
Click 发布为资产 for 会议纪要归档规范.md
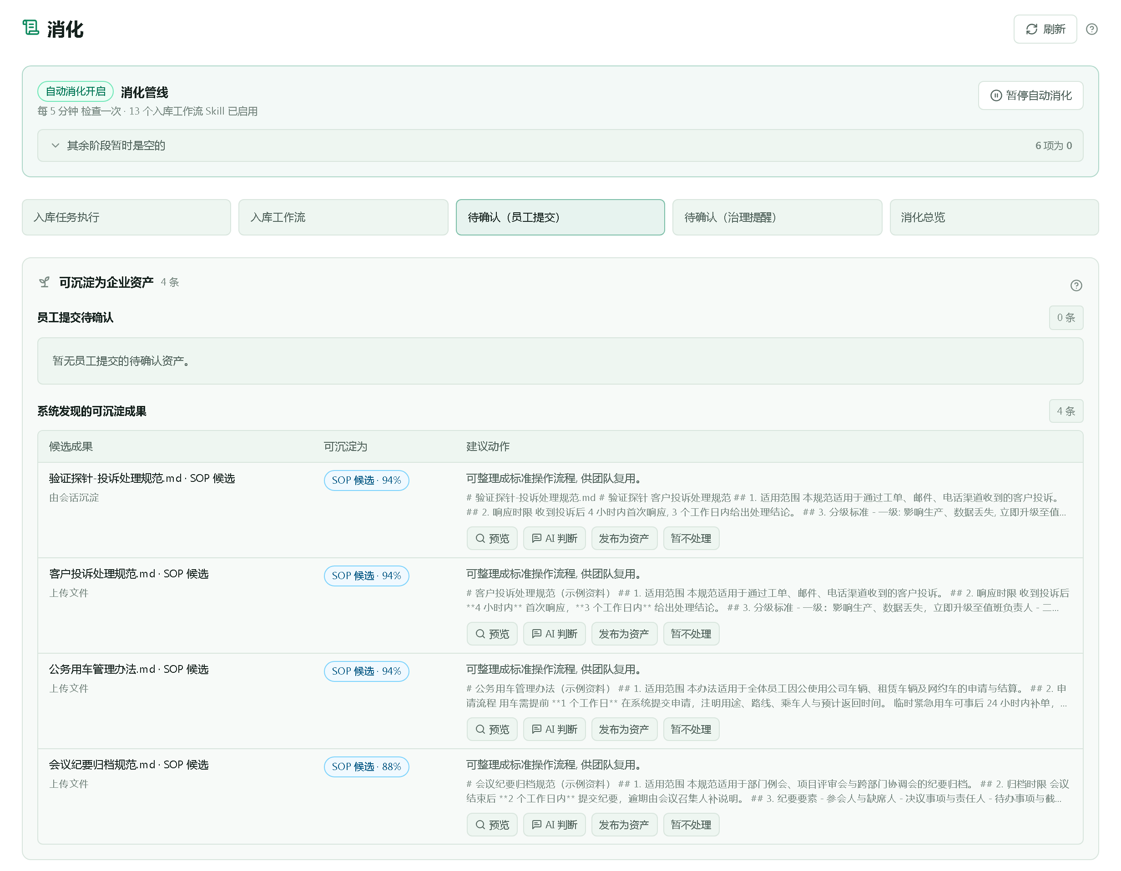(x=624, y=824)
